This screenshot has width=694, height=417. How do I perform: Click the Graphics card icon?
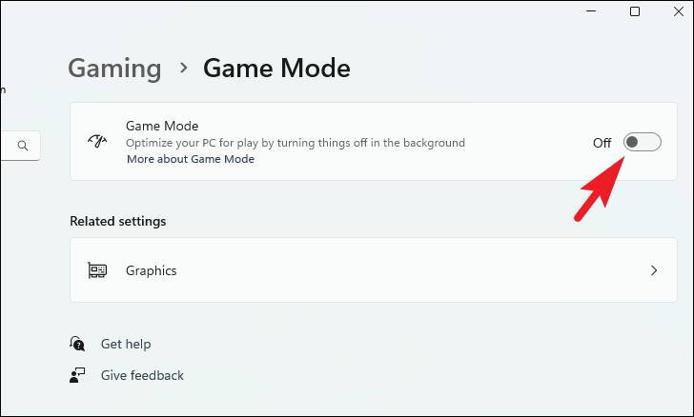click(x=97, y=270)
